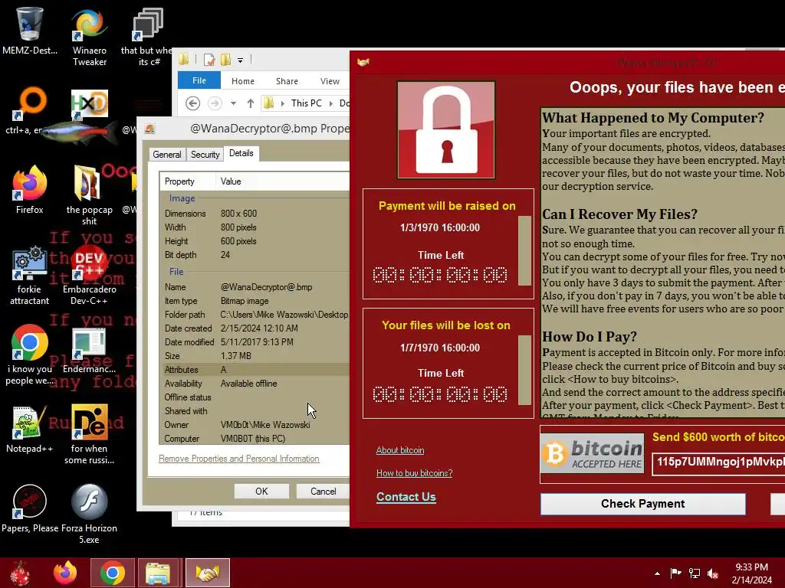Screen dimensions: 785x588
Task: Expand the chevron before 'This PC' in address bar
Action: [x=283, y=103]
